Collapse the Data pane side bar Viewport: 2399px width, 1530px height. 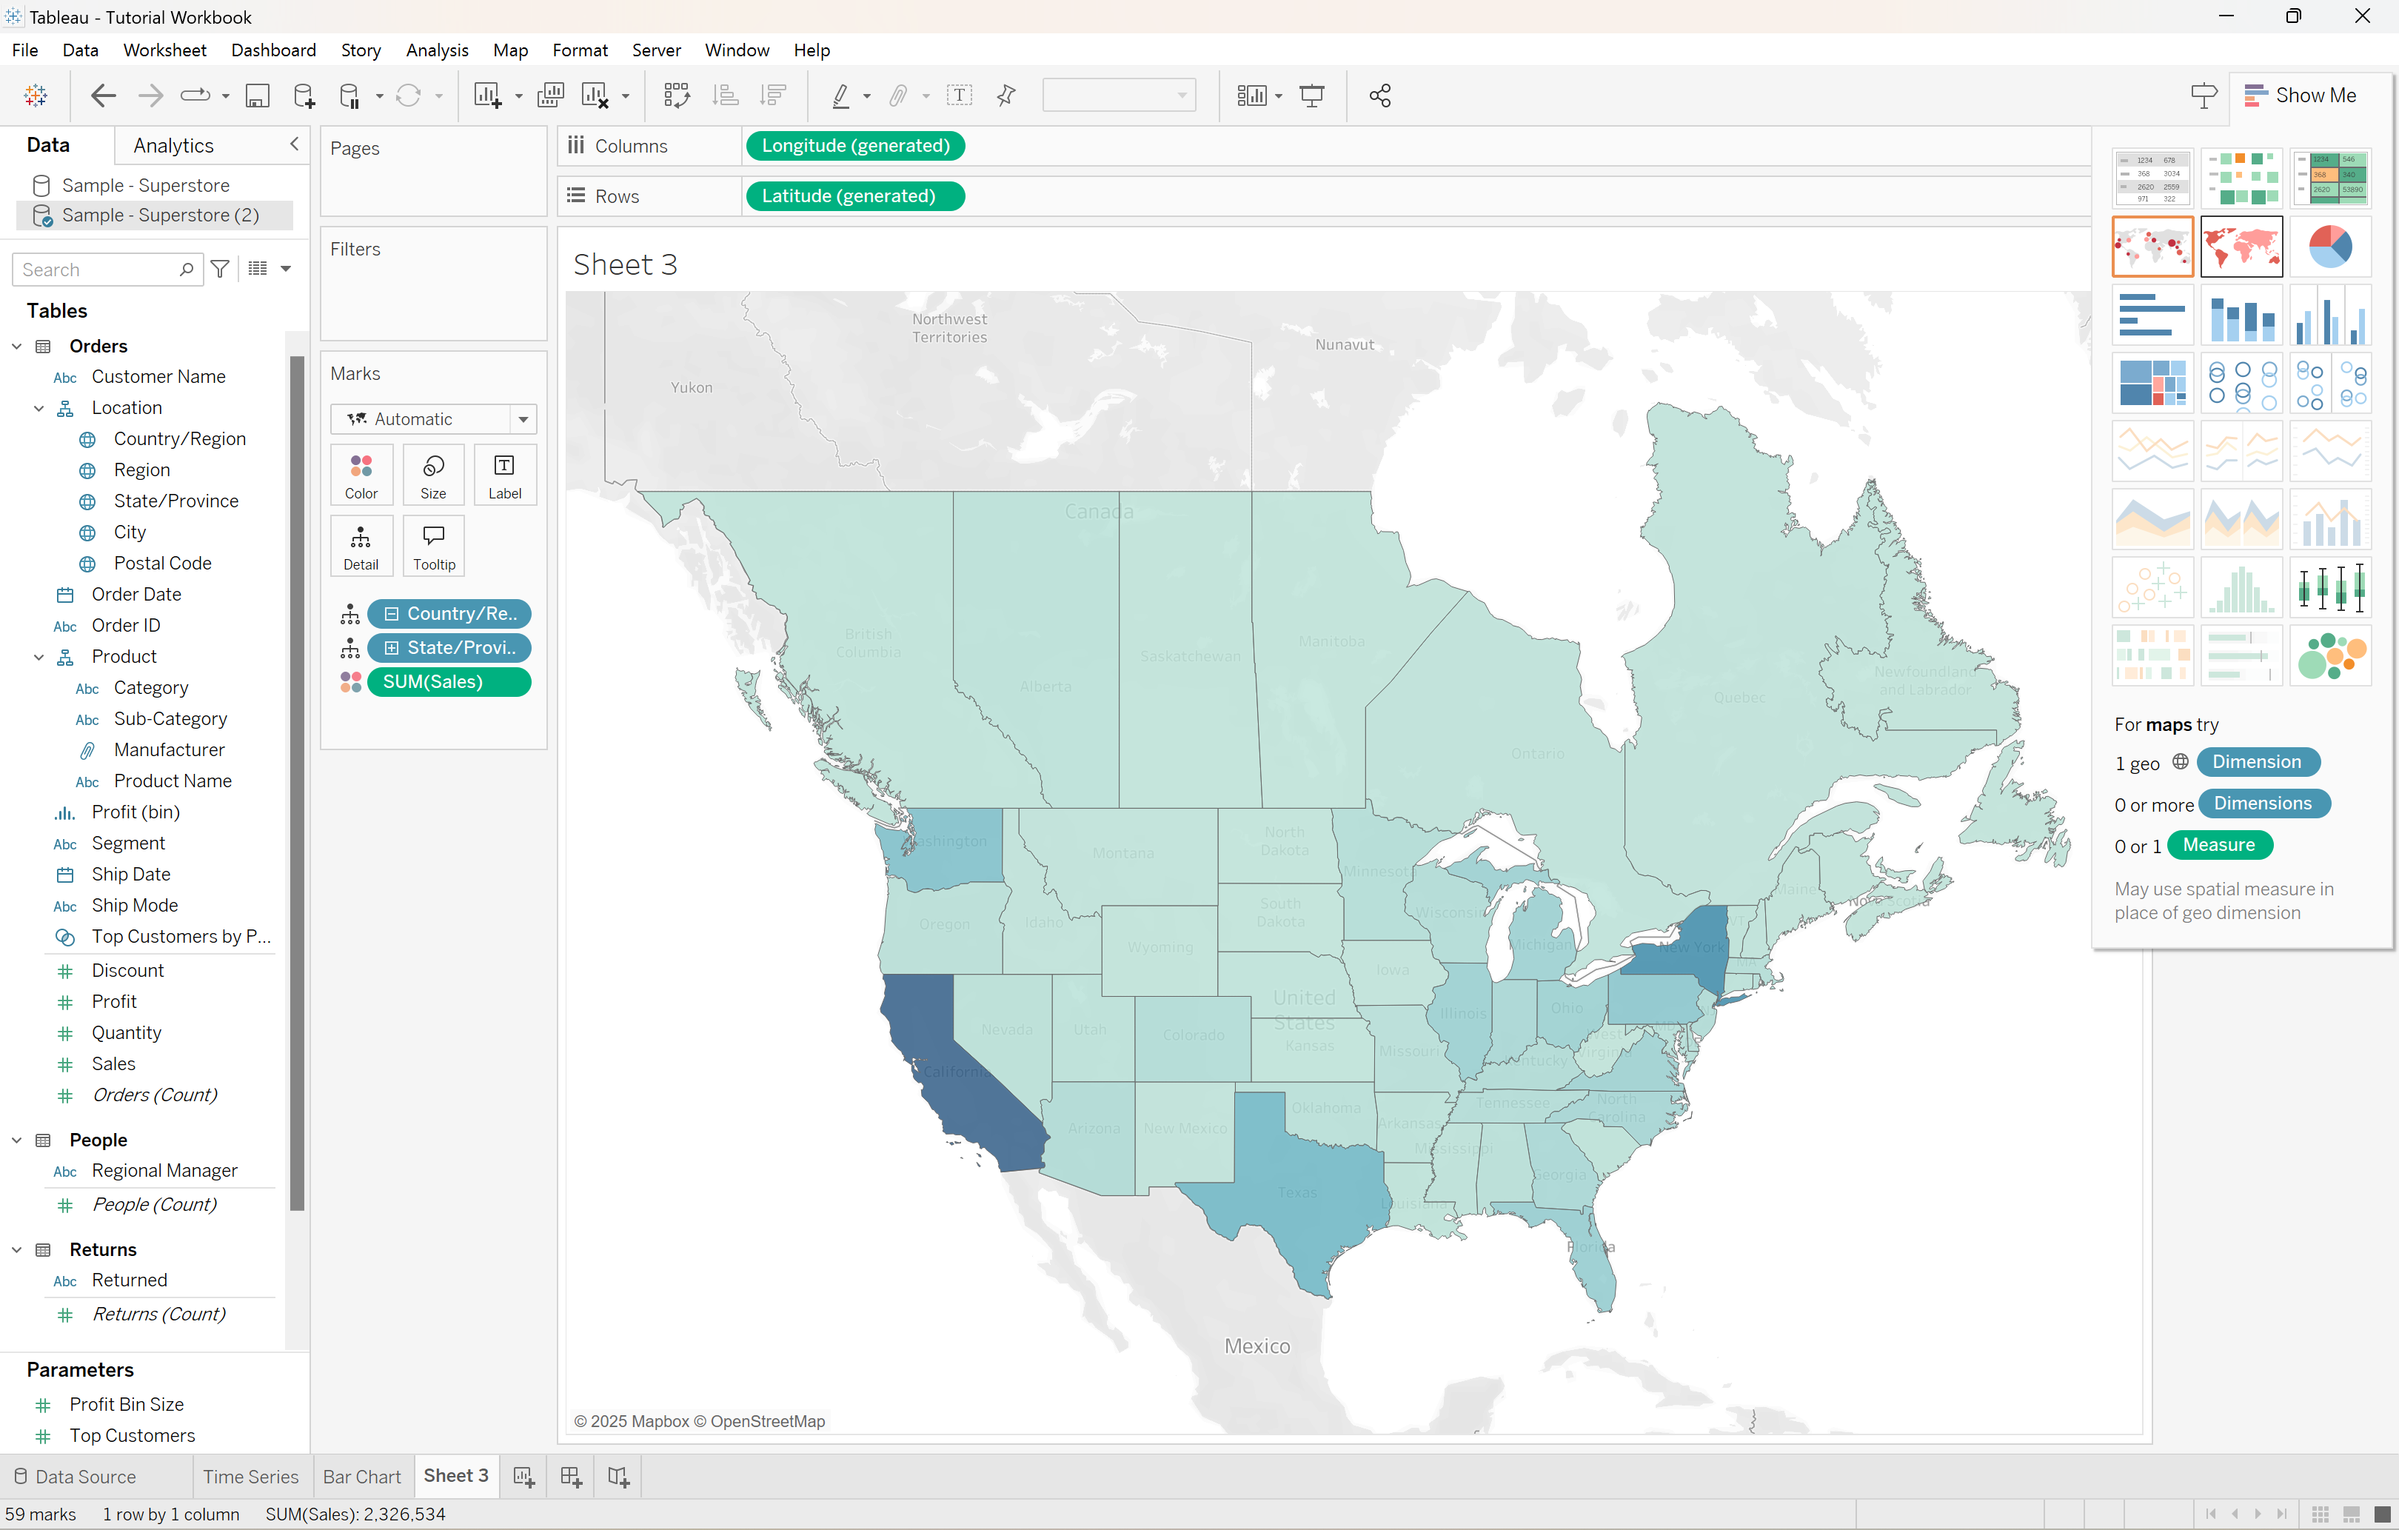294,144
